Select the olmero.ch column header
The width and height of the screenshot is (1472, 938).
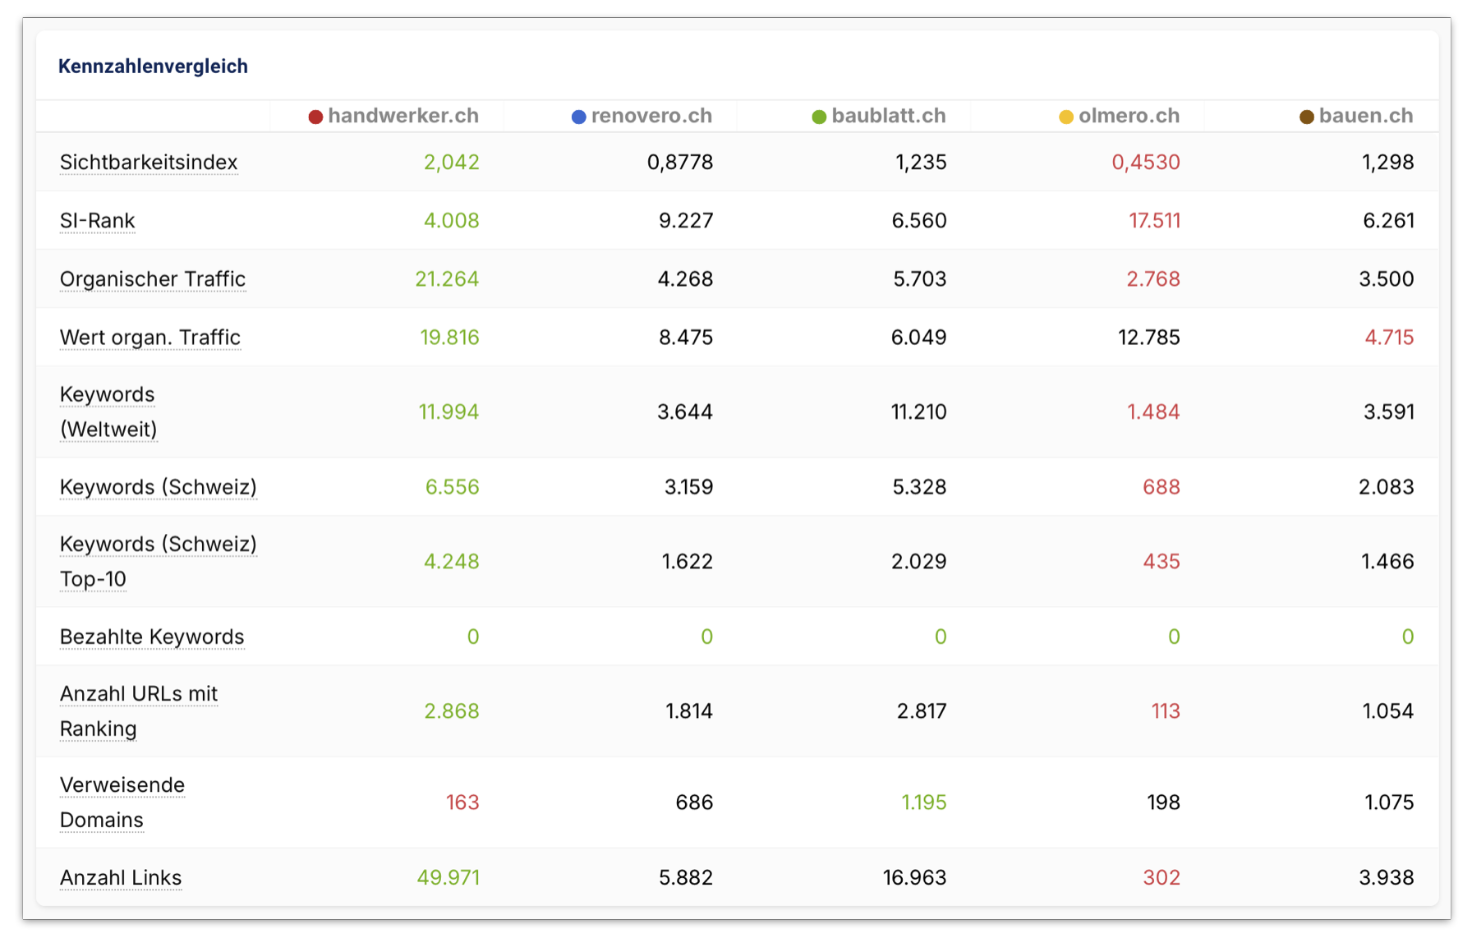pyautogui.click(x=1129, y=116)
